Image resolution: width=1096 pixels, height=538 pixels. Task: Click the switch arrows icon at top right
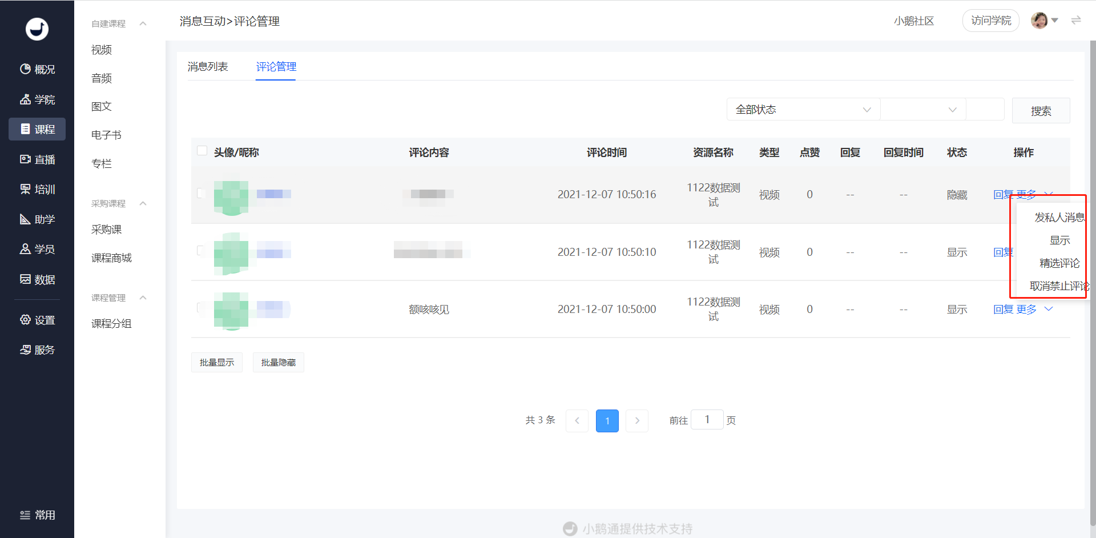click(1075, 21)
